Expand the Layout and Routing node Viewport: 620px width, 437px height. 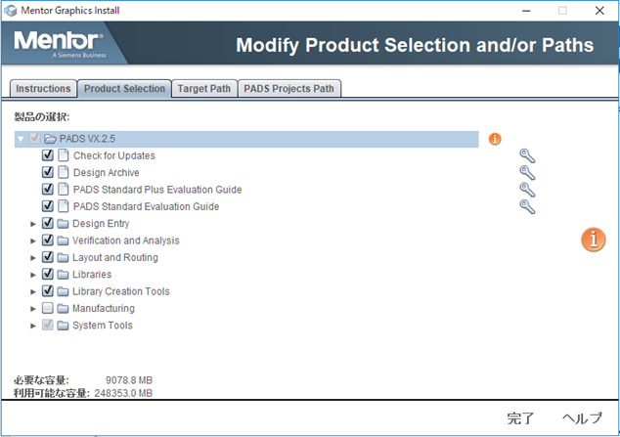(x=33, y=258)
